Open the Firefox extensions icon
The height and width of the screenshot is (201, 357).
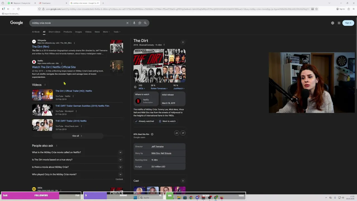click(349, 9)
